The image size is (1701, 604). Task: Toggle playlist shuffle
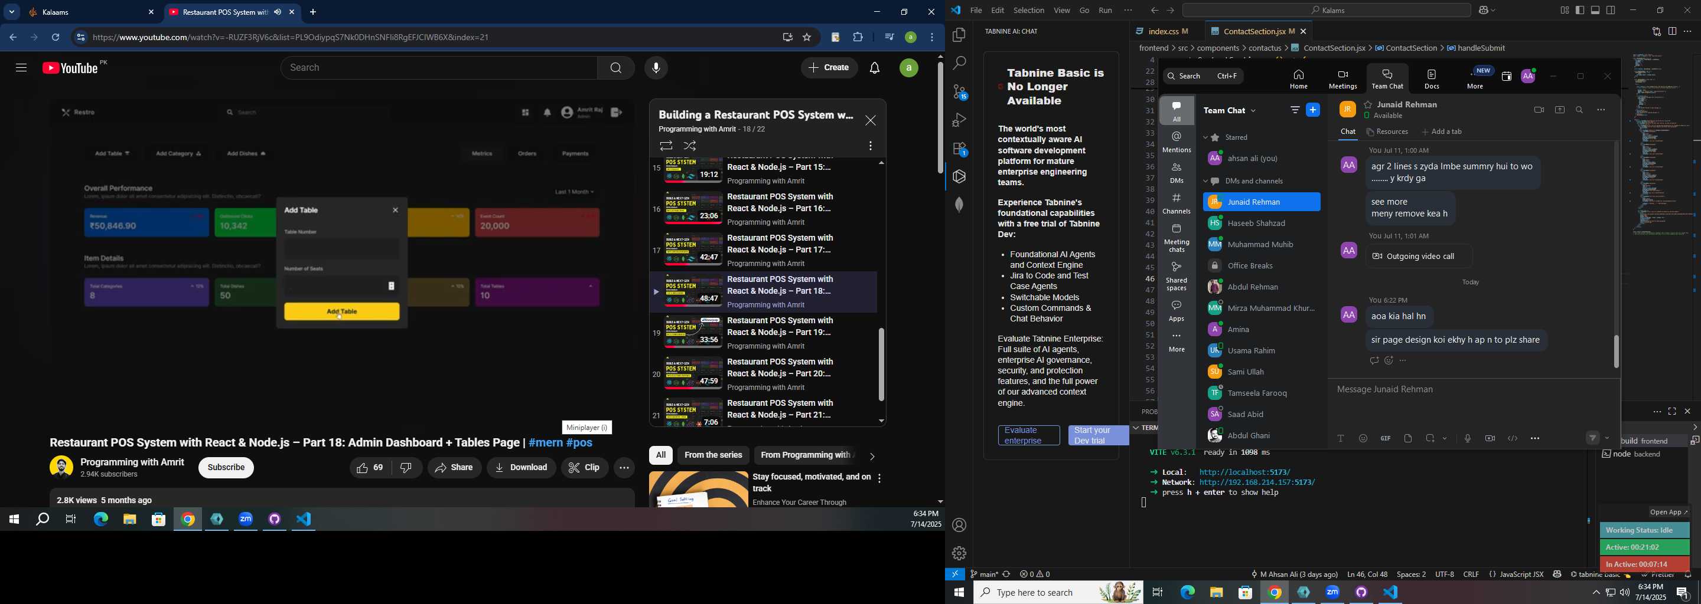[690, 146]
